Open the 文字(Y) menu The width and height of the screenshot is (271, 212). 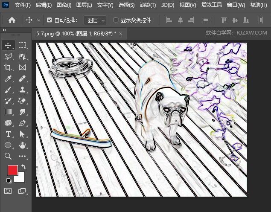(105, 5)
